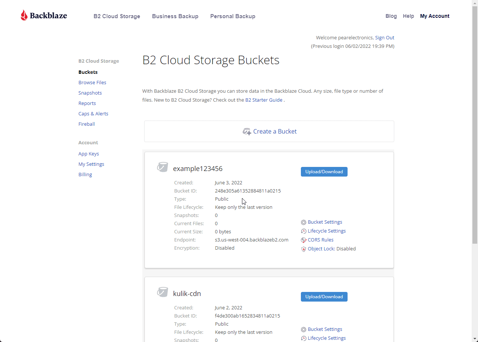Screen dimensions: 478x342
Task: Select Buckets in the sidebar
Action: pyautogui.click(x=88, y=72)
